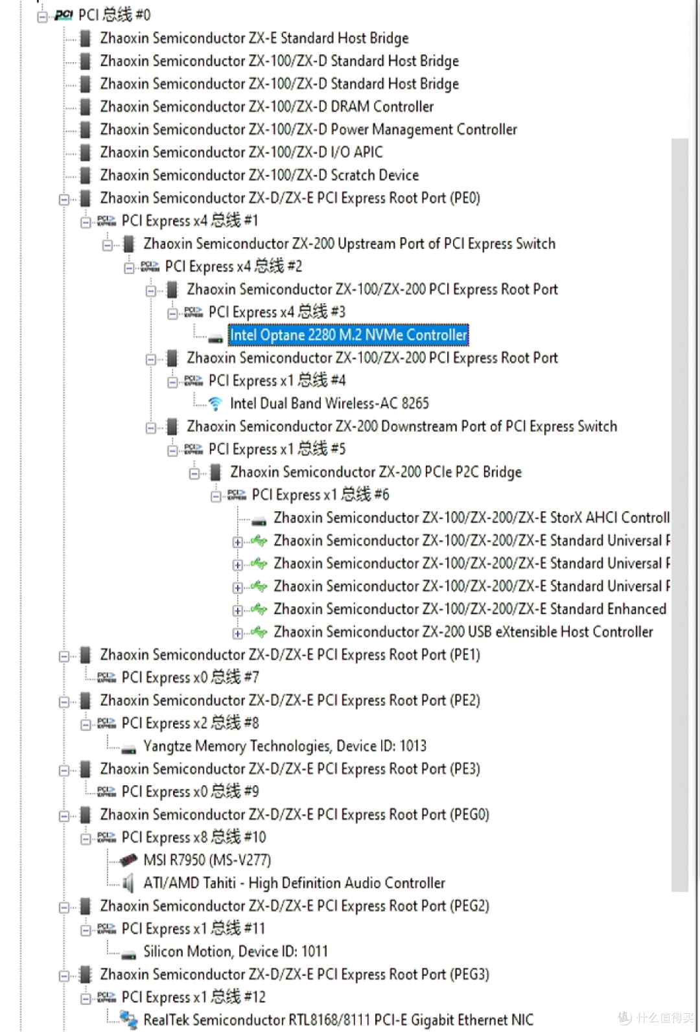Click the vertical scrollbar of the device tree

(680, 515)
